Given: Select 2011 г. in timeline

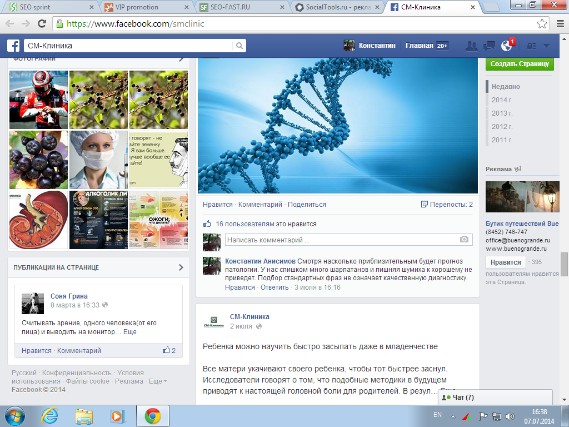Looking at the screenshot, I should [502, 140].
